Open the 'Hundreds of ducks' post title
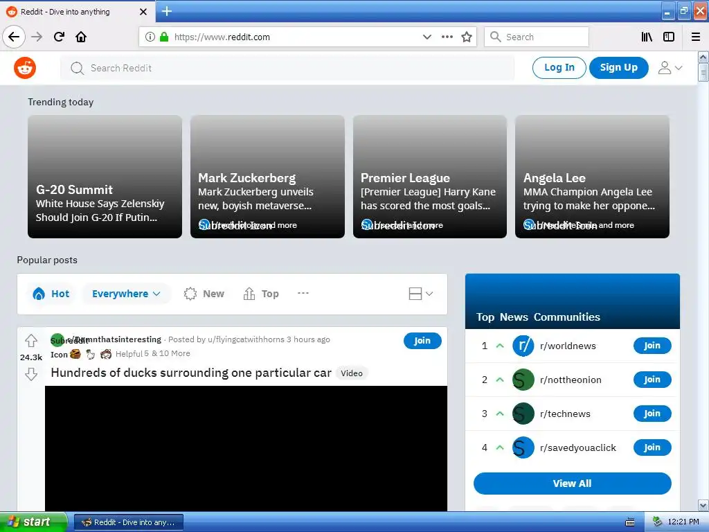 191,373
